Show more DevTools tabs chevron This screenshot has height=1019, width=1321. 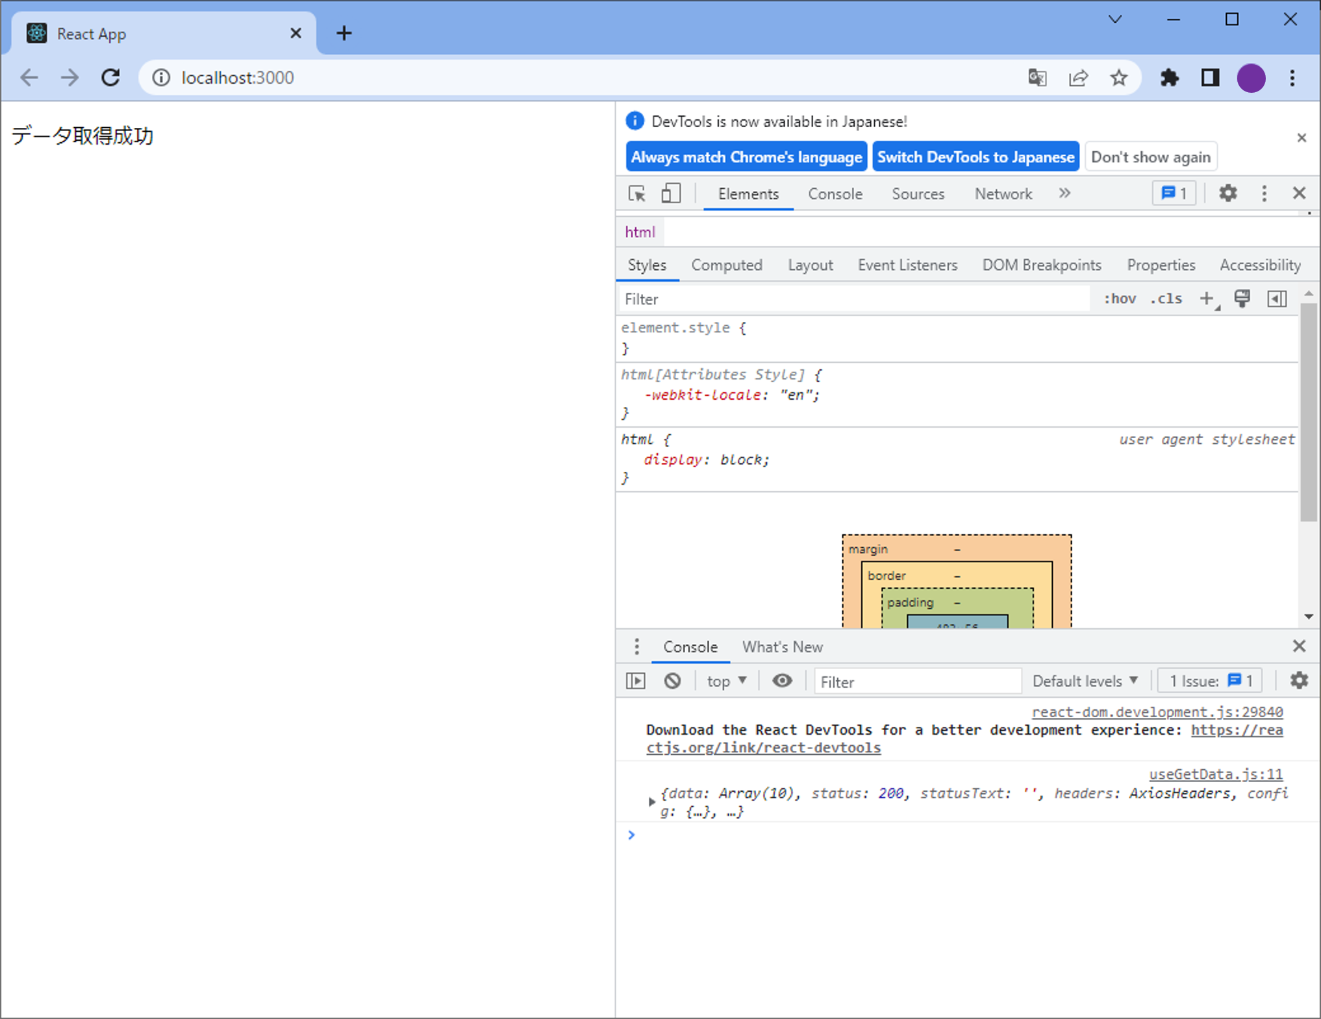[1064, 193]
